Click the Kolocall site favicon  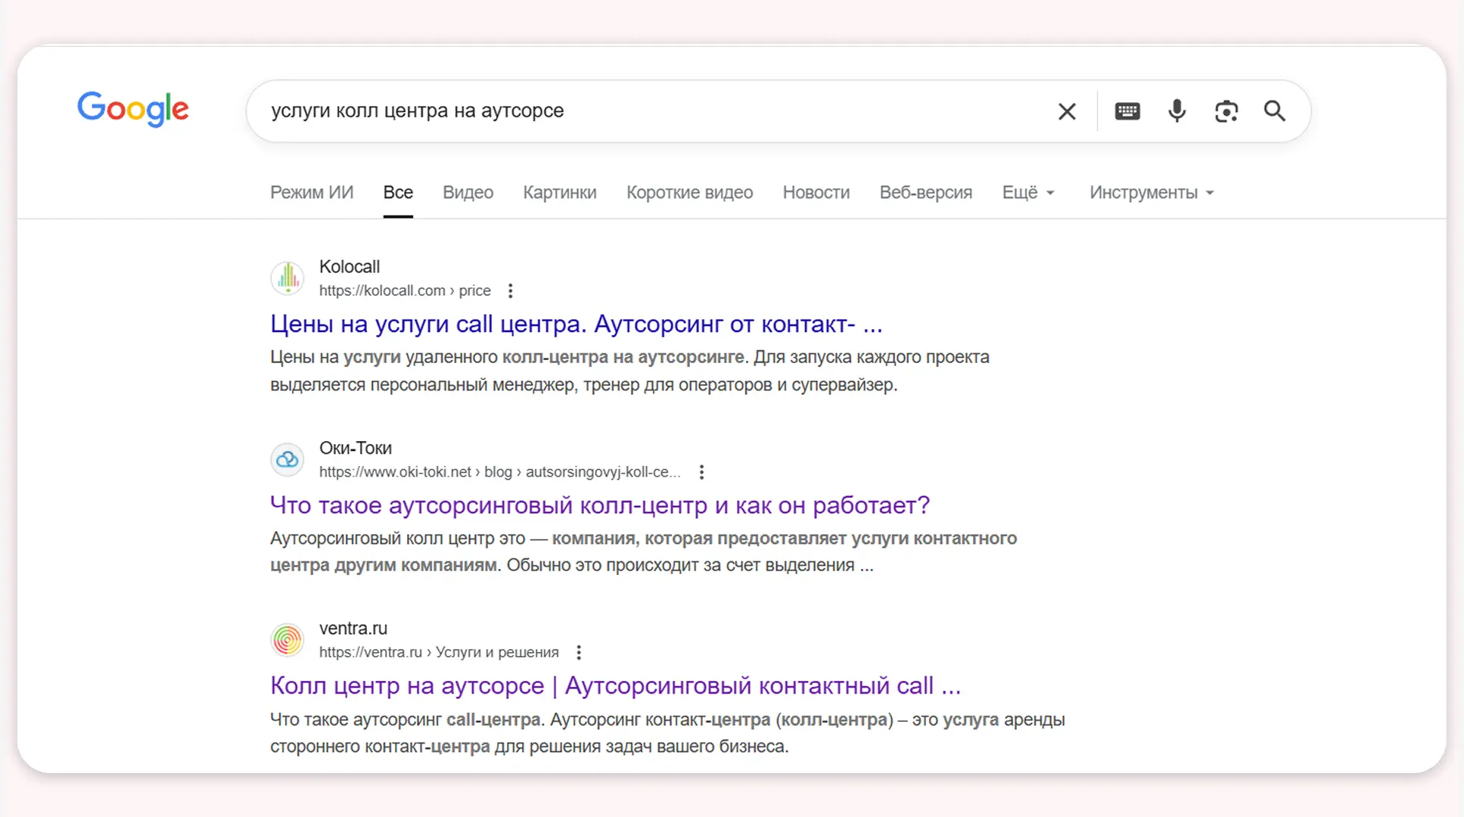pyautogui.click(x=288, y=278)
